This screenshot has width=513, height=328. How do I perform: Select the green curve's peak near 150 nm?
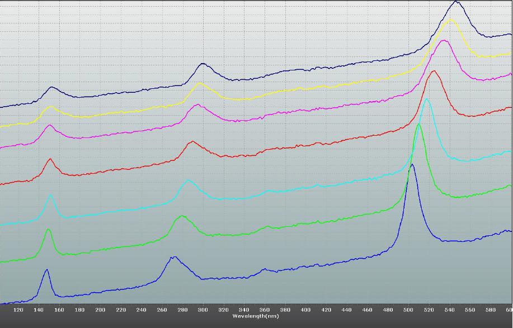pos(49,230)
